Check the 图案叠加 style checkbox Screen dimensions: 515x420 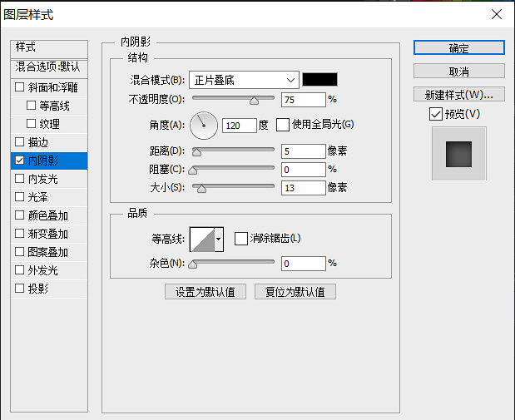point(19,252)
